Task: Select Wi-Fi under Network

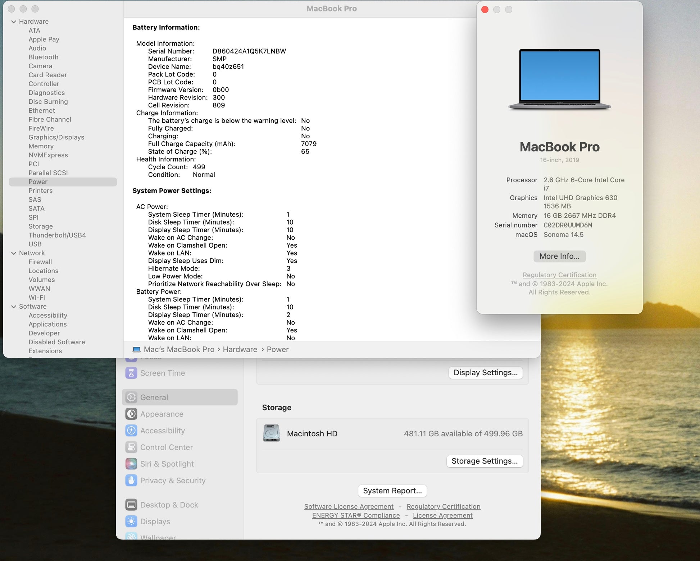Action: click(37, 298)
